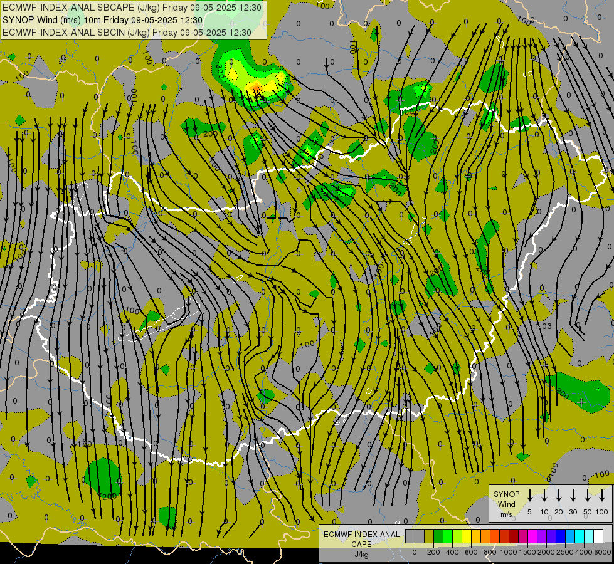Click the 'SYNOP Wind (m/s) 10m' header line
Viewport: 614px width, 564px height.
[x=103, y=20]
